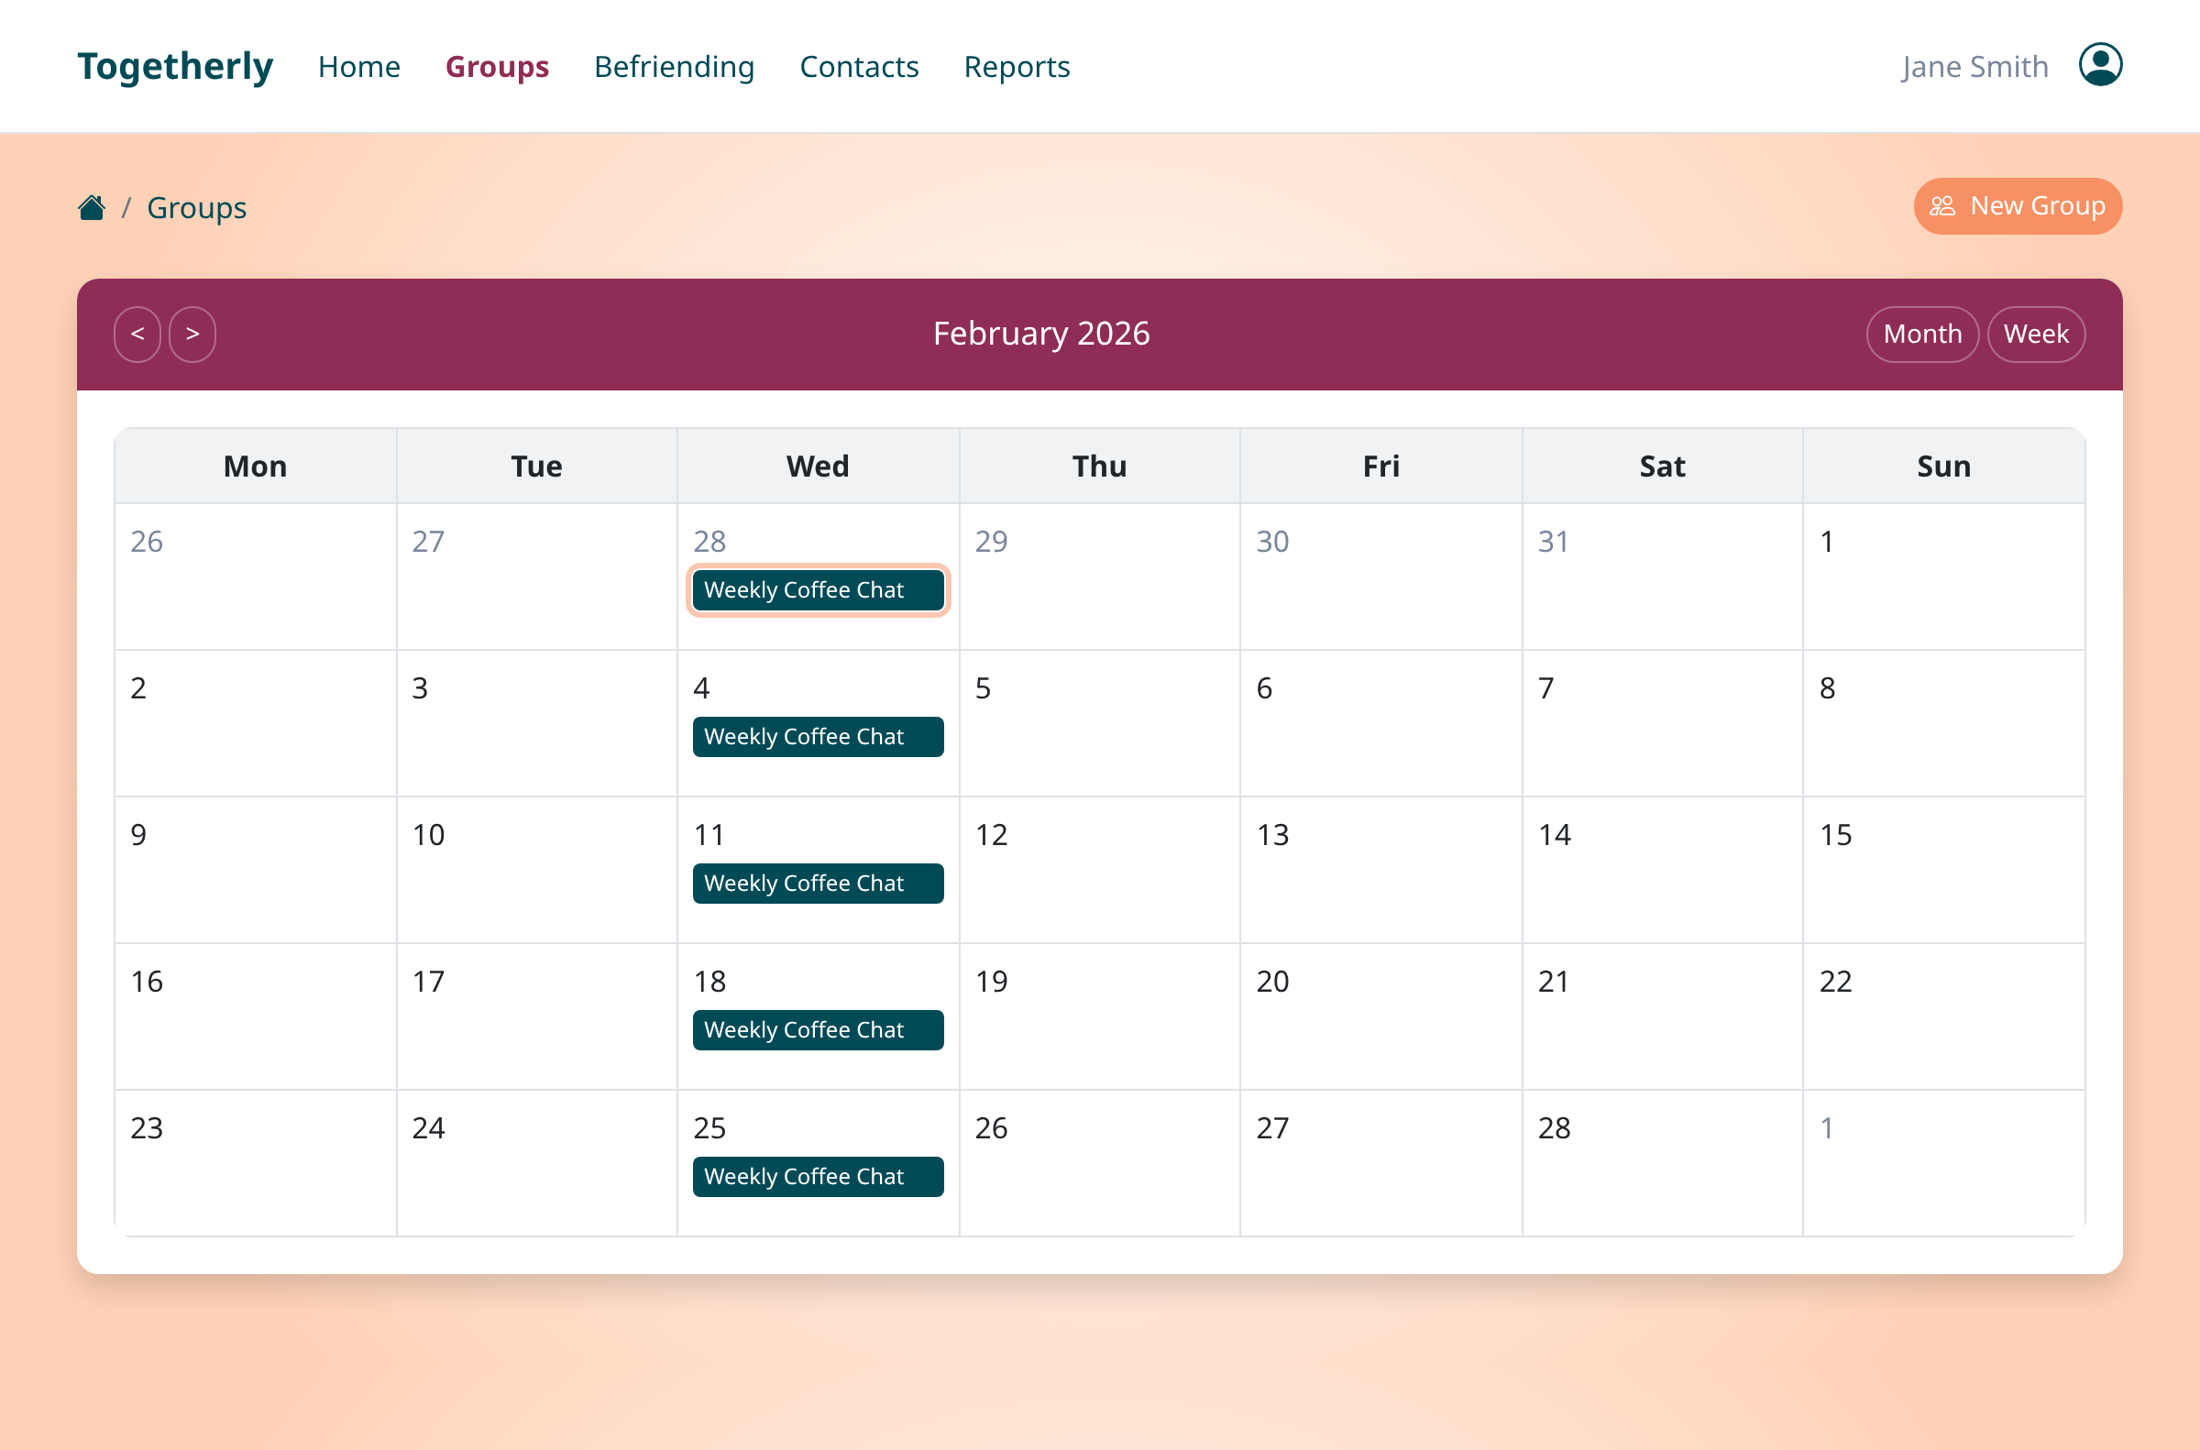Image resolution: width=2200 pixels, height=1450 pixels.
Task: Click the home icon in breadcrumb
Action: [92, 207]
